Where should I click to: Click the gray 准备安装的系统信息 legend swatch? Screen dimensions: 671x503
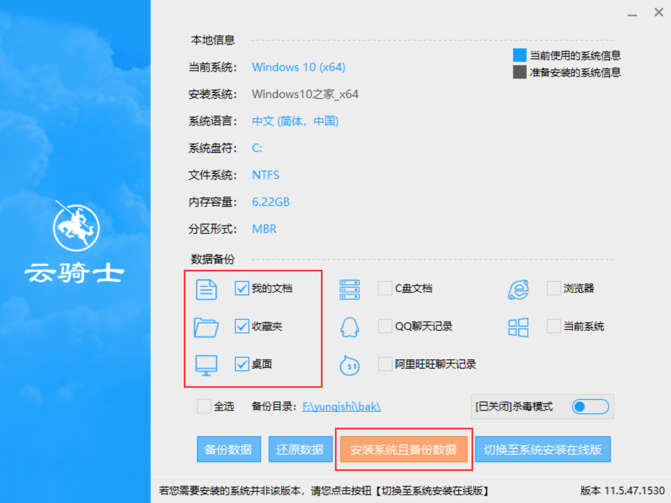point(519,72)
